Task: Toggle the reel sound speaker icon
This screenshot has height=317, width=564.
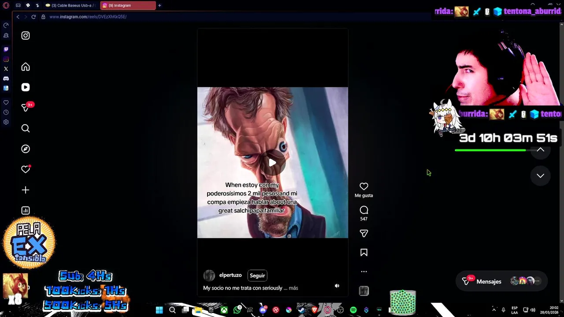Action: click(x=337, y=286)
